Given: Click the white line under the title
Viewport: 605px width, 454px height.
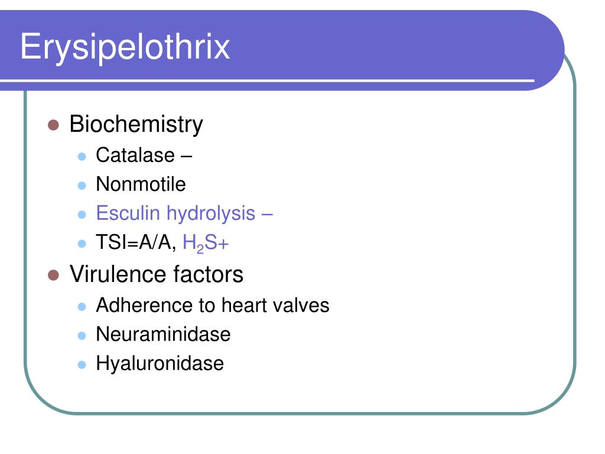Looking at the screenshot, I should (x=267, y=80).
